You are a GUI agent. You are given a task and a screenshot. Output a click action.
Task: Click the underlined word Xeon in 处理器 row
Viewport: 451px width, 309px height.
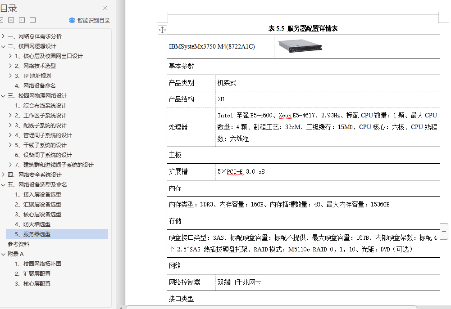coord(285,116)
